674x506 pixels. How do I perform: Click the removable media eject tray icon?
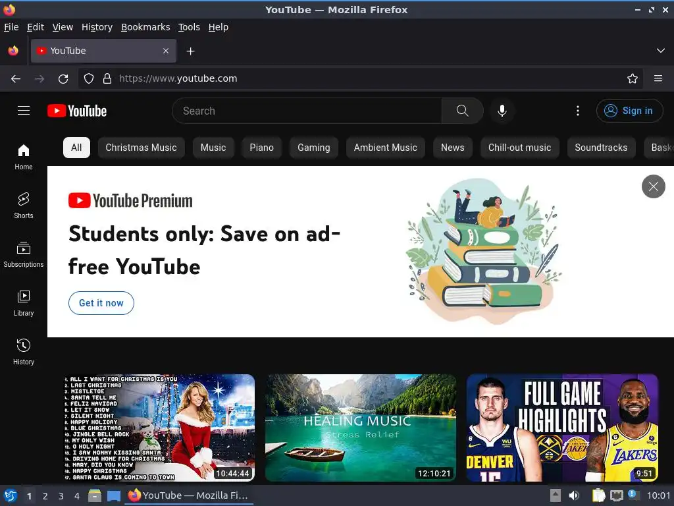pos(556,495)
